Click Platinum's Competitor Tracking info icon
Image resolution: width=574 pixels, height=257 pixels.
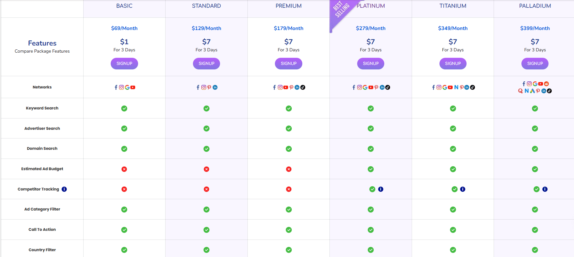pos(381,189)
